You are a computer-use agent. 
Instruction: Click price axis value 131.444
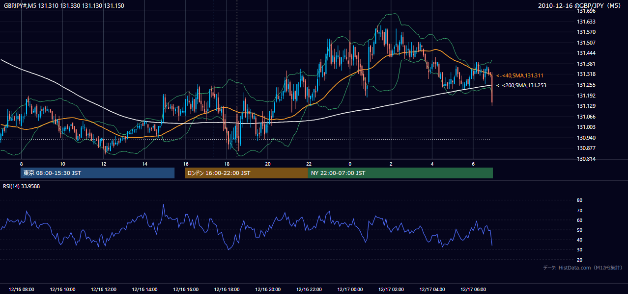(586, 53)
